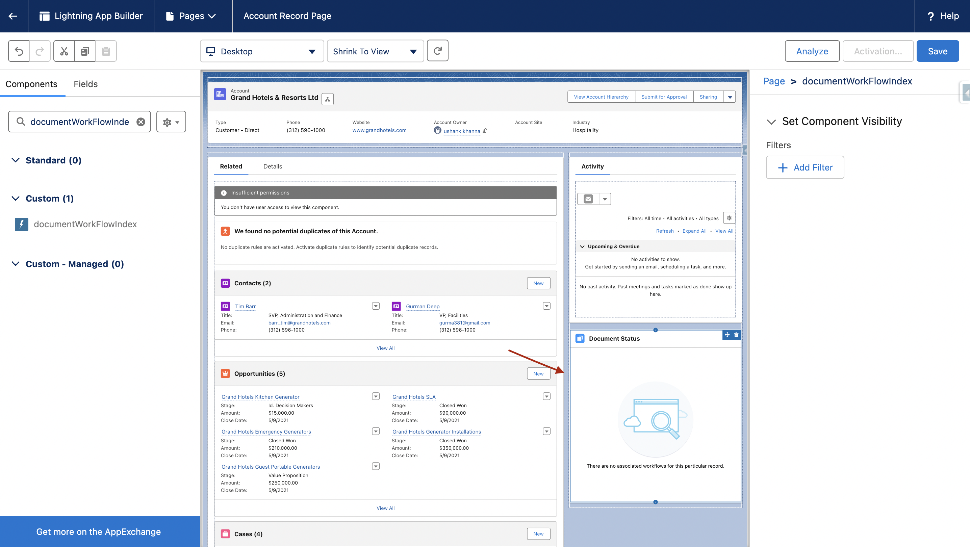Open email action dropdown in Activity
The height and width of the screenshot is (547, 970).
[x=605, y=199]
